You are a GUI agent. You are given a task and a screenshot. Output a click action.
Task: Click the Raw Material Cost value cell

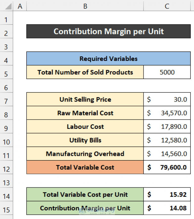pyautogui.click(x=167, y=113)
